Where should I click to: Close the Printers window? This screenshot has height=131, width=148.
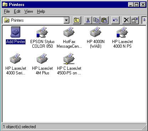click(x=143, y=5)
